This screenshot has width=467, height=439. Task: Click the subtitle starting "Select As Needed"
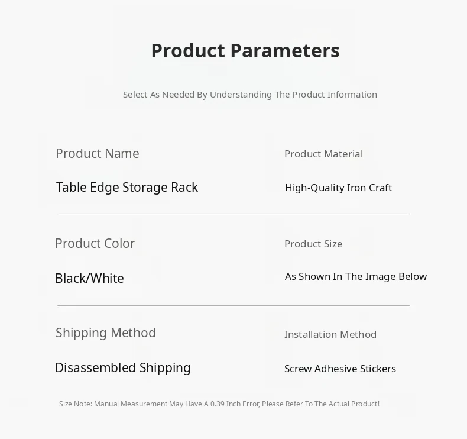click(249, 95)
